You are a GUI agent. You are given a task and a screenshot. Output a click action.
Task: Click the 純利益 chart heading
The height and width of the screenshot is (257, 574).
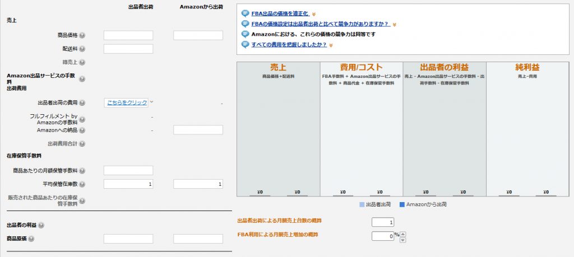(527, 67)
